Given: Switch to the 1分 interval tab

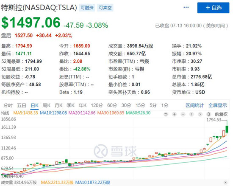Looking at the screenshot, I should [x=165, y=105].
